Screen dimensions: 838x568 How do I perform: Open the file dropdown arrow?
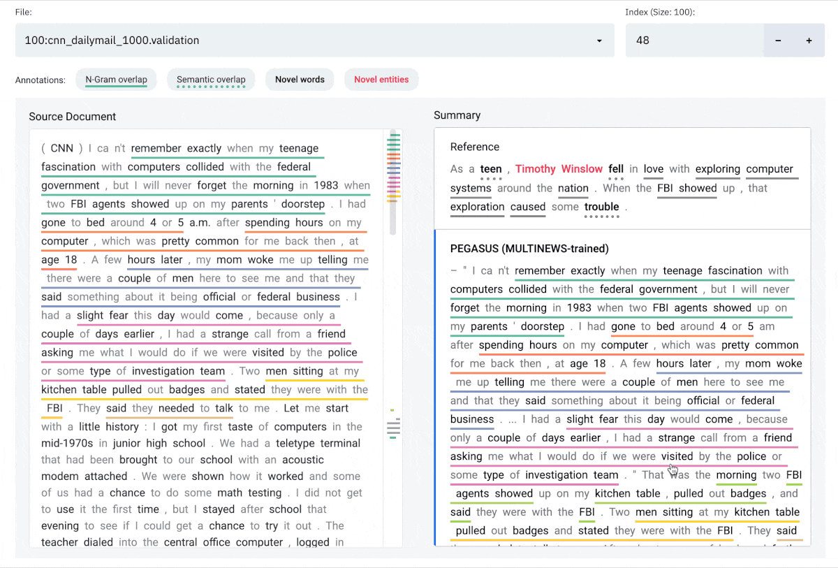point(599,41)
